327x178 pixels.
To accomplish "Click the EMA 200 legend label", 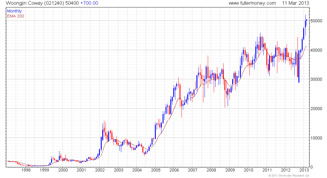I will coord(16,16).
